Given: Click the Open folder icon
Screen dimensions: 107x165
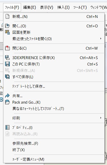Looking at the screenshot, I should [7, 26].
